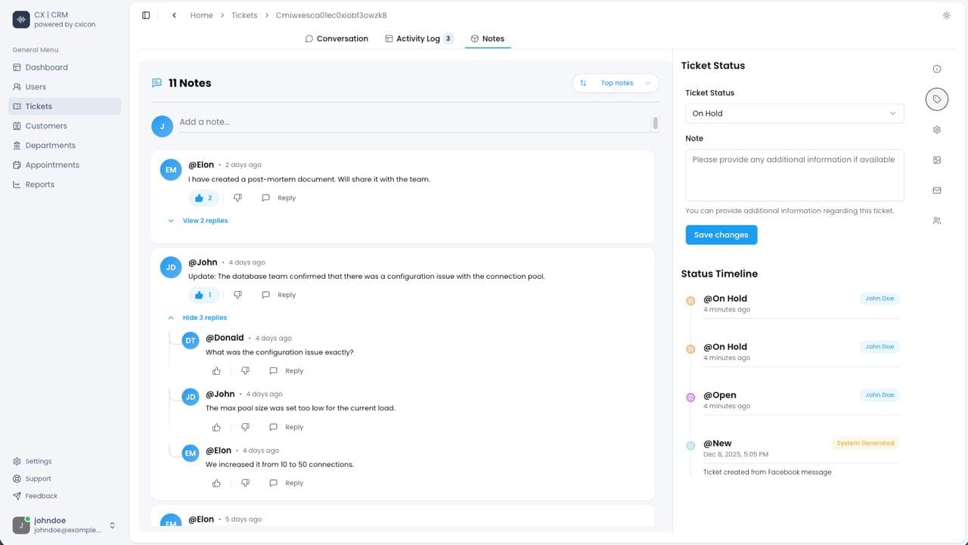The height and width of the screenshot is (545, 968).
Task: Click the @New timeline marker dot
Action: point(690,446)
